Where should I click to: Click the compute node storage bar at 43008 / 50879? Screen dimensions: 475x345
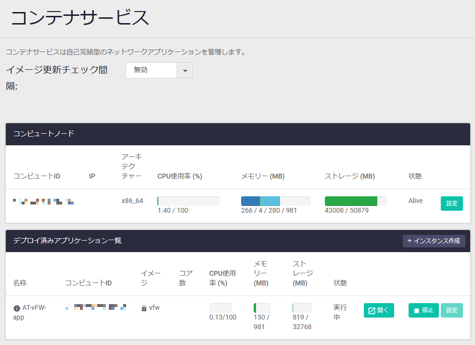point(355,201)
